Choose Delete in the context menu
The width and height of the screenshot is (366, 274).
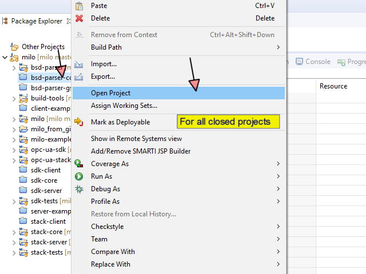click(x=178, y=18)
